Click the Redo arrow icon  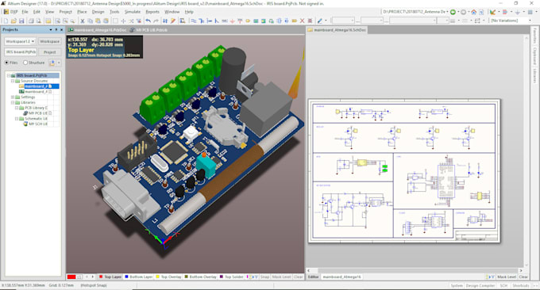pos(156,21)
